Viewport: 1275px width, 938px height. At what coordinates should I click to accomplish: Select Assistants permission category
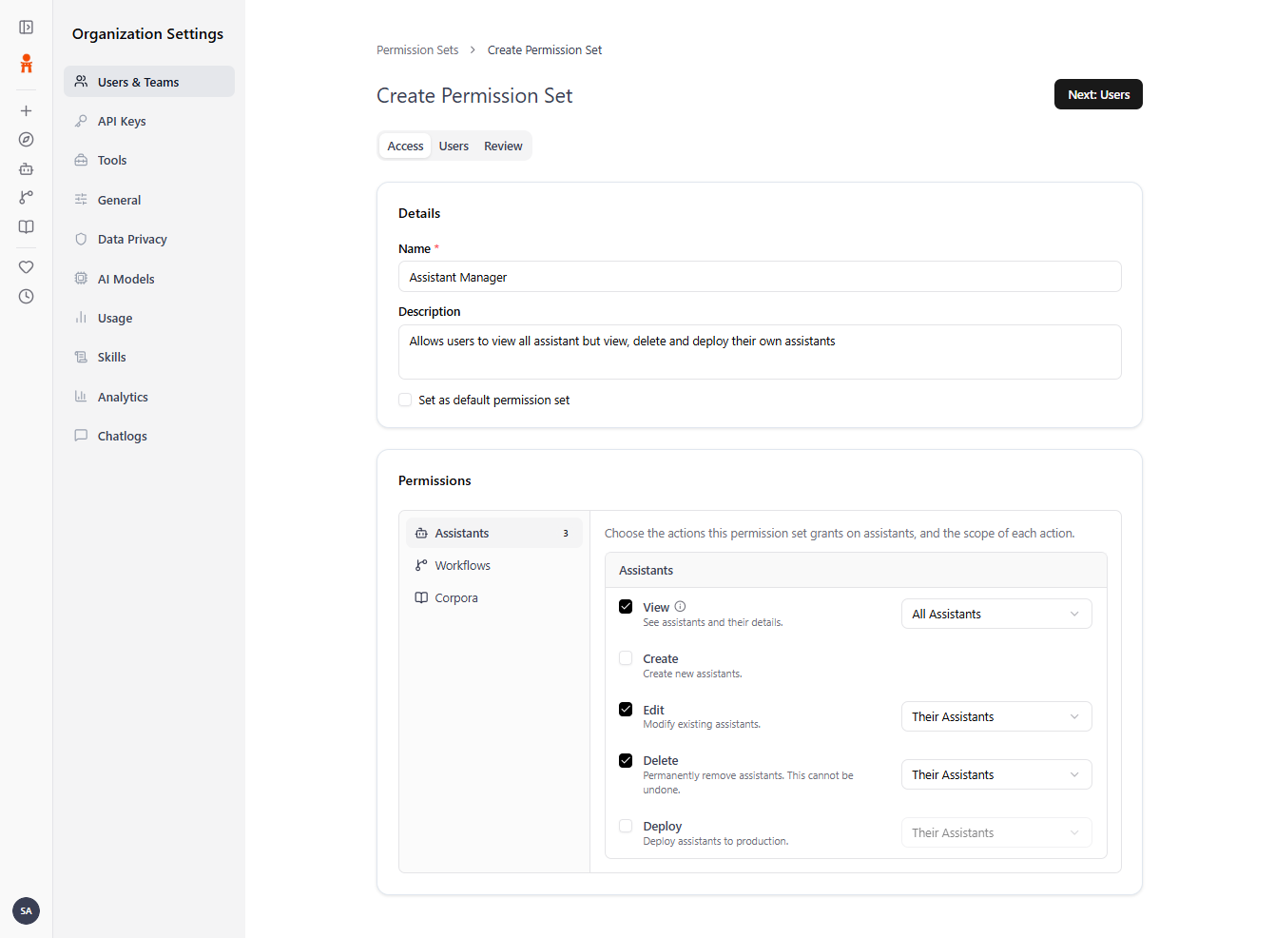[x=494, y=533]
